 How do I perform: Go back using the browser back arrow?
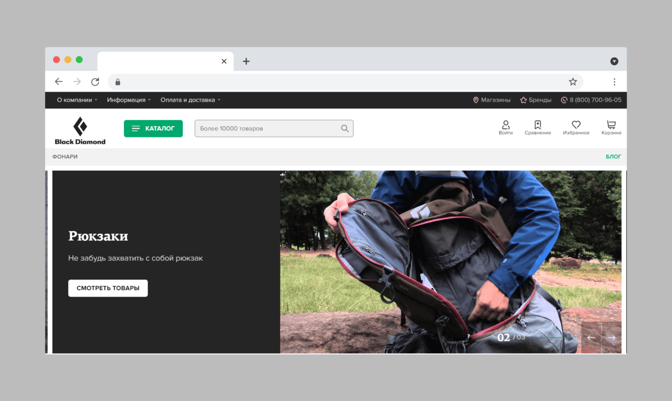pyautogui.click(x=59, y=82)
